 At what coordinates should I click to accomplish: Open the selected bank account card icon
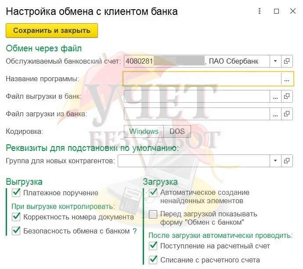click(x=287, y=61)
